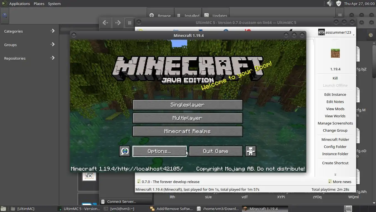
Task: Open the Options... menu
Action: tap(160, 151)
